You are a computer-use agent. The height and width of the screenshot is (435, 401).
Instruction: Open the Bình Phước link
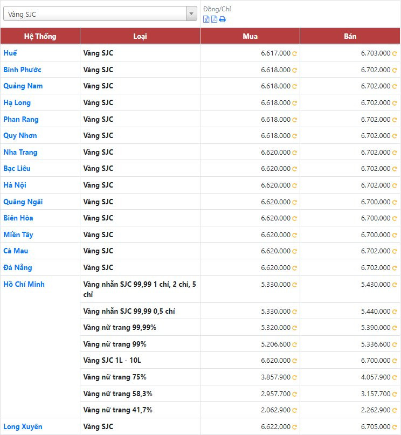pyautogui.click(x=22, y=70)
